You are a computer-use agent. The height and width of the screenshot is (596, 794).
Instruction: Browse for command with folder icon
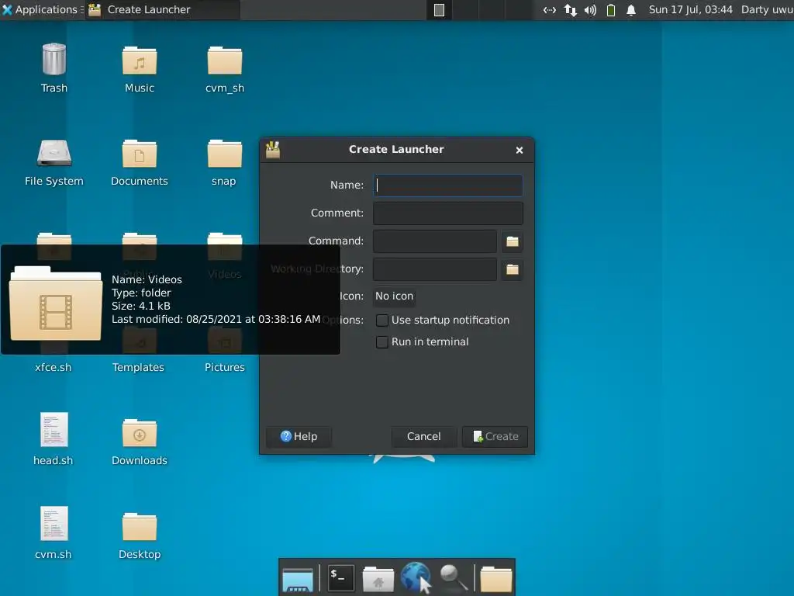point(513,242)
